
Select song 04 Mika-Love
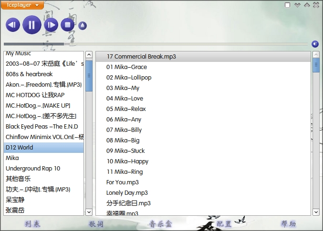coord(203,99)
